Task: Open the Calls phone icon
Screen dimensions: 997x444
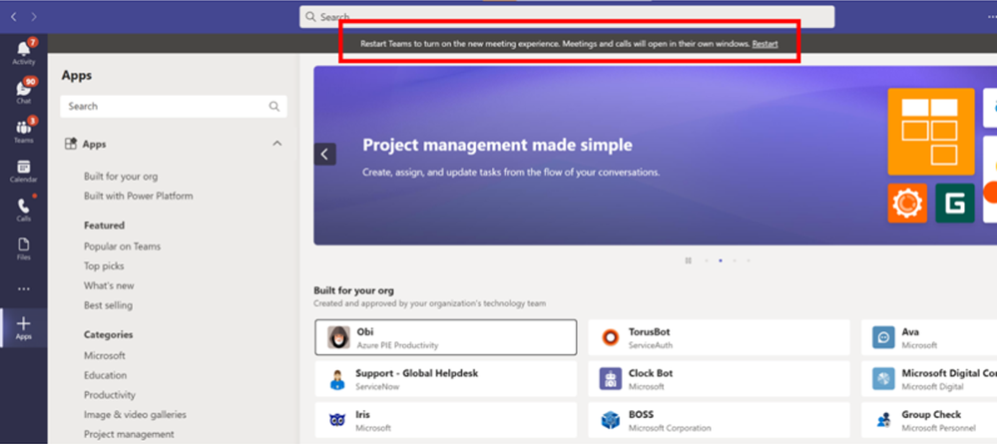Action: (x=24, y=207)
